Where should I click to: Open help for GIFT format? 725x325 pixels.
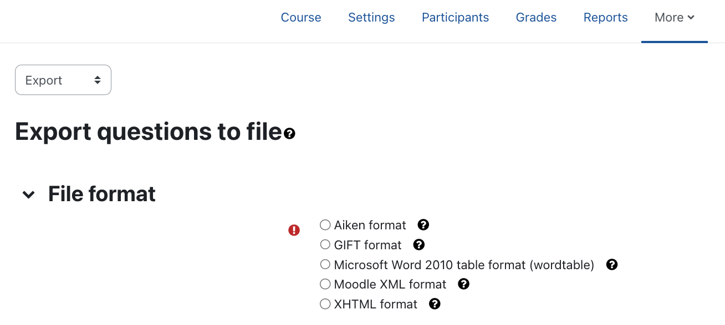tap(419, 244)
